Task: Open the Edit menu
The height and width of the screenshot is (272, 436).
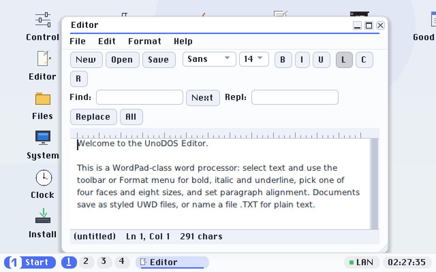Action: pyautogui.click(x=107, y=41)
